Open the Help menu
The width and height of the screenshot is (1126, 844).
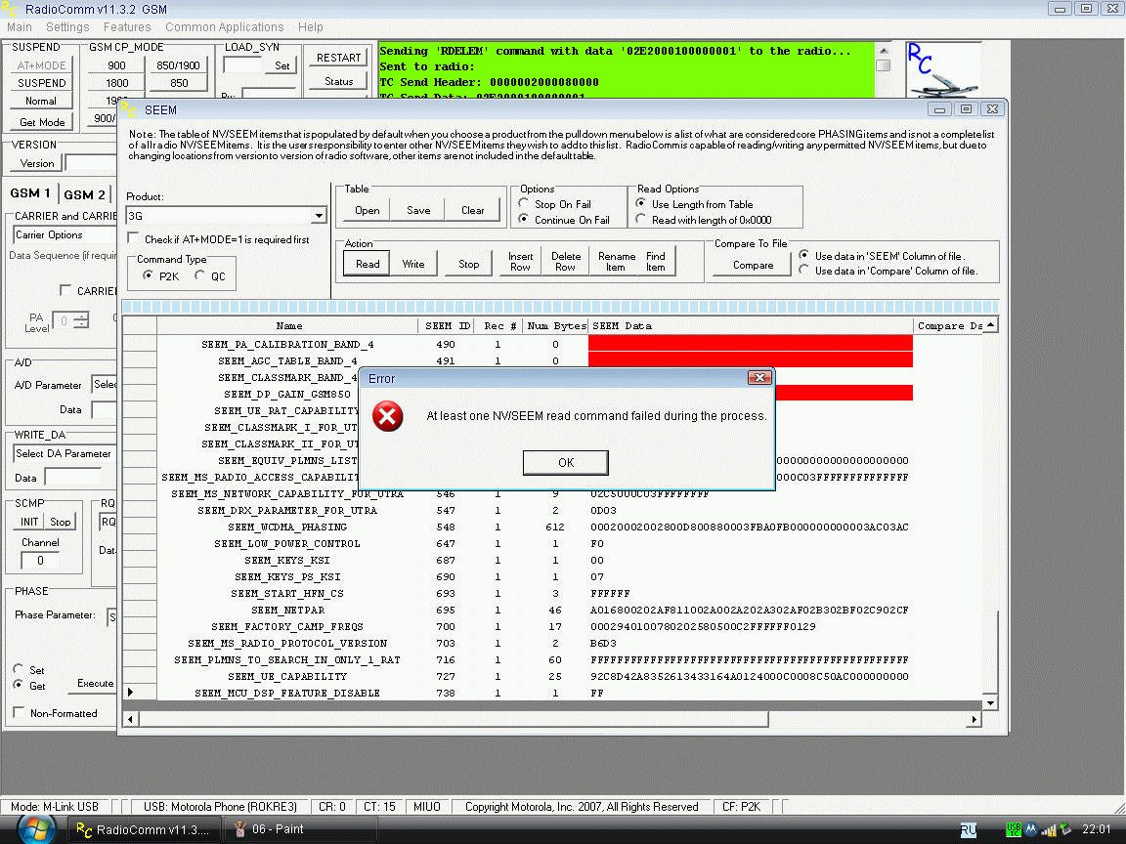(310, 26)
